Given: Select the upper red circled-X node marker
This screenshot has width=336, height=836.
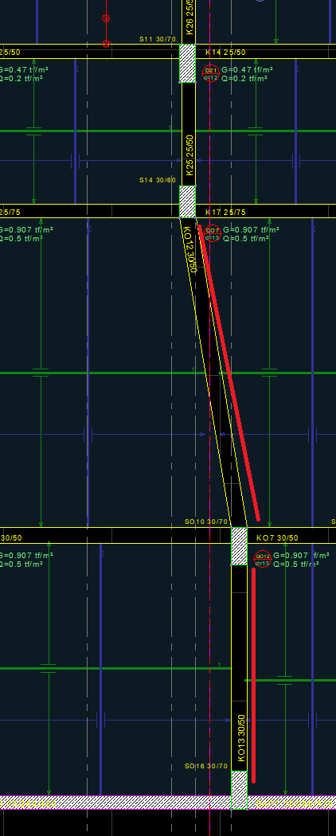Looking at the screenshot, I should click(x=106, y=18).
